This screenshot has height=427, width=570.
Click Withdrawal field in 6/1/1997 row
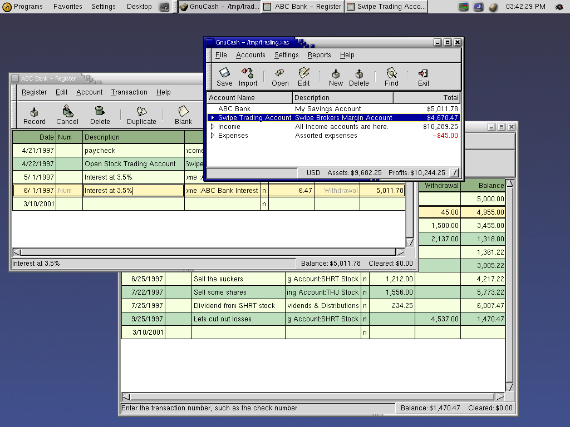point(337,191)
